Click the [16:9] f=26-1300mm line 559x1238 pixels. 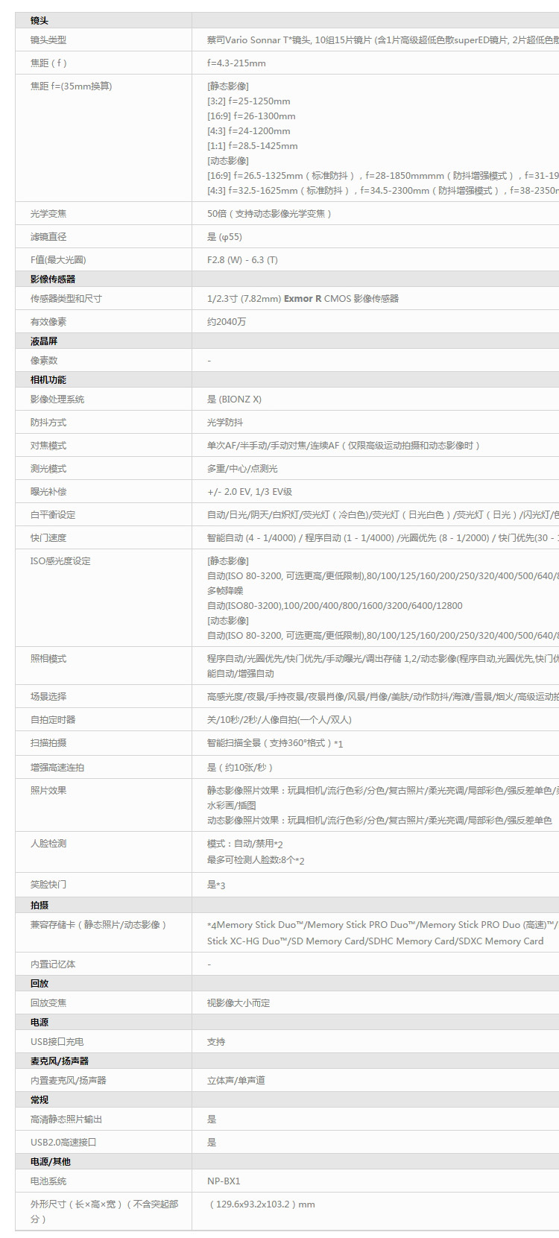251,116
